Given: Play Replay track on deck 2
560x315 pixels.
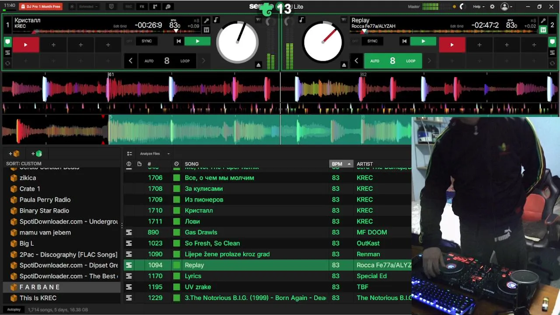Looking at the screenshot, I should [423, 41].
